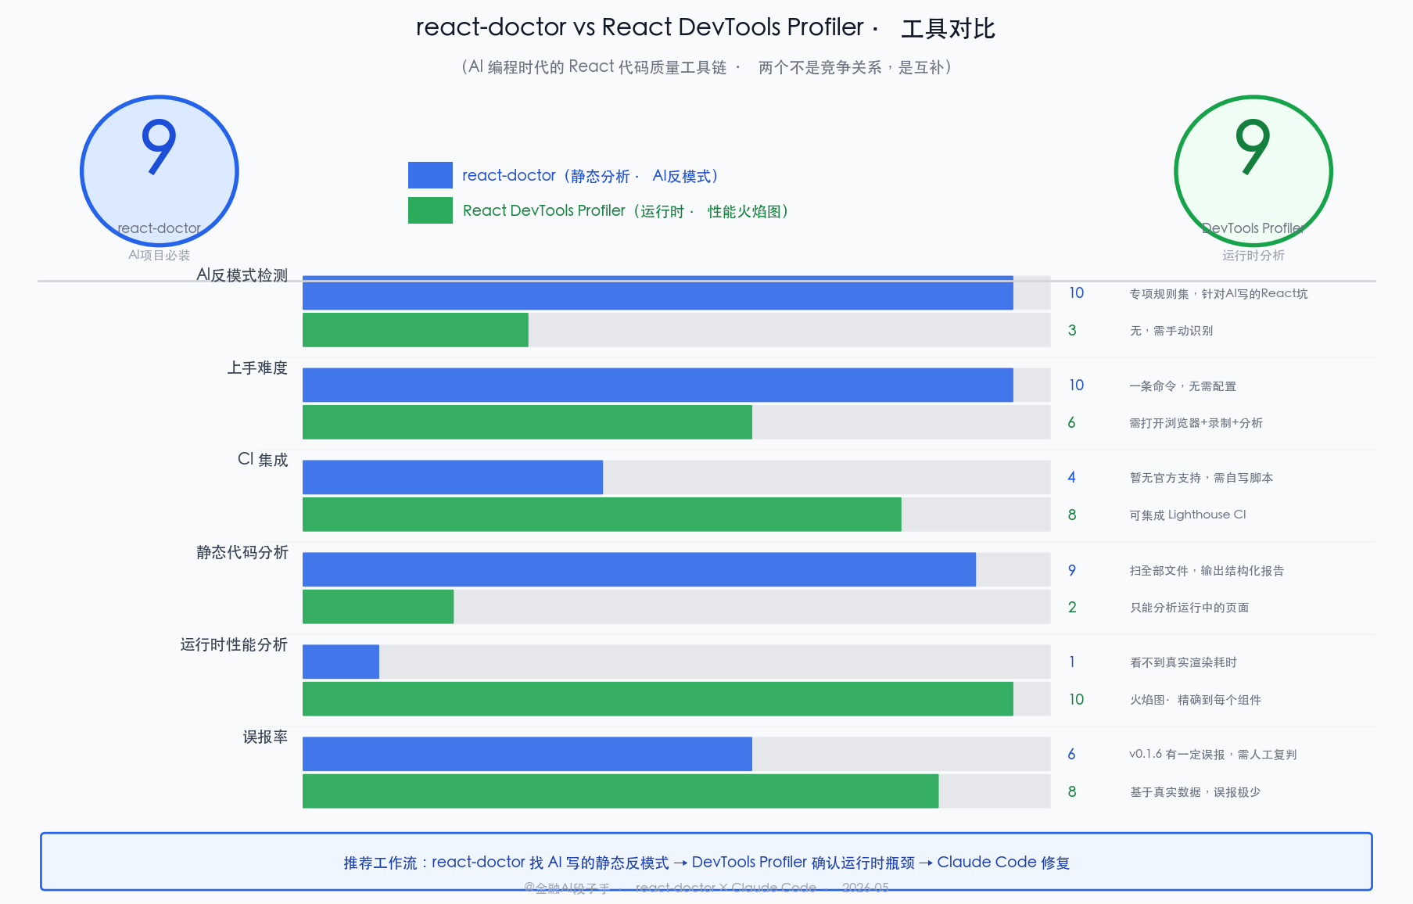Click the note '只能分析运行中的页面'
This screenshot has width=1413, height=904.
pyautogui.click(x=1189, y=608)
